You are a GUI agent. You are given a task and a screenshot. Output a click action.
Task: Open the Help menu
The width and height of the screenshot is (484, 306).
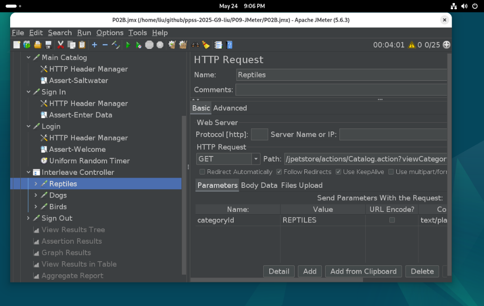tap(160, 33)
